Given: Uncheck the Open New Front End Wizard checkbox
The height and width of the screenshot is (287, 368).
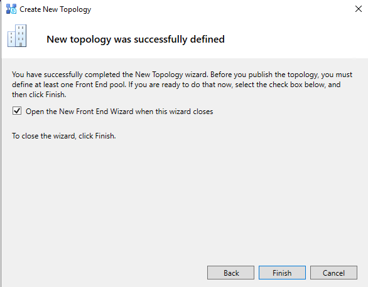Looking at the screenshot, I should tap(17, 111).
